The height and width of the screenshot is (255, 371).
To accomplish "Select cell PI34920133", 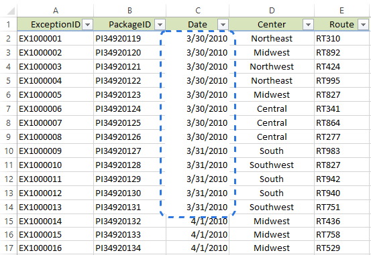I will tap(129, 234).
